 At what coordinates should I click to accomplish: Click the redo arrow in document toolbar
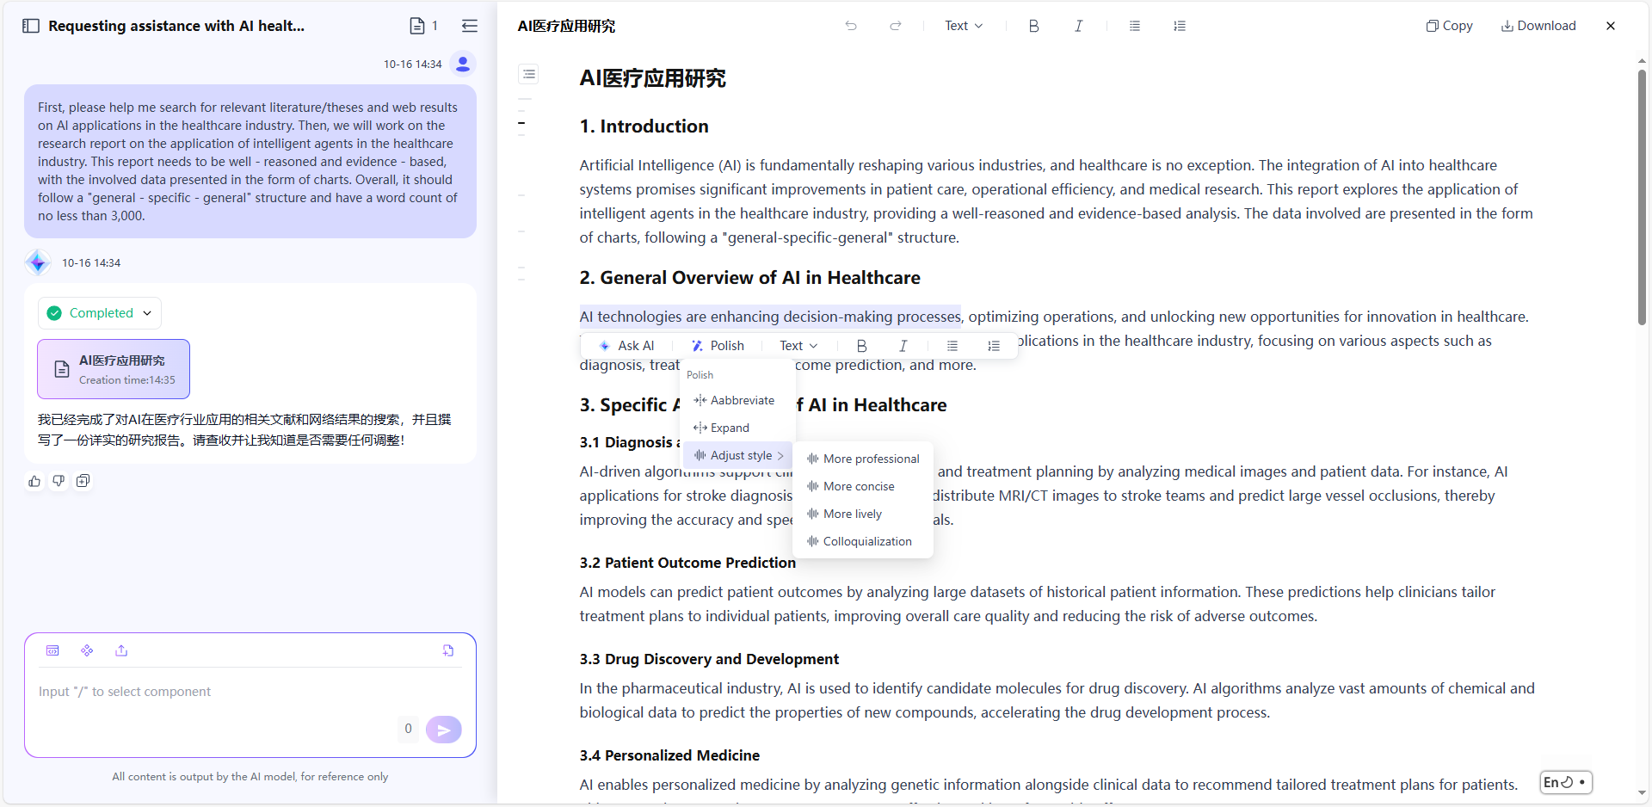pyautogui.click(x=895, y=26)
